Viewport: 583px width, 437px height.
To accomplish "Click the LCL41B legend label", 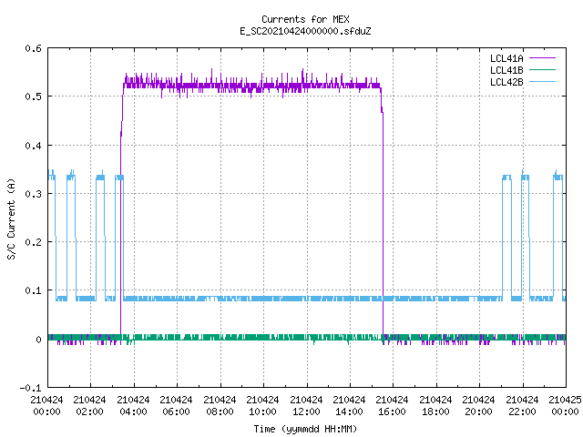I will pyautogui.click(x=506, y=70).
